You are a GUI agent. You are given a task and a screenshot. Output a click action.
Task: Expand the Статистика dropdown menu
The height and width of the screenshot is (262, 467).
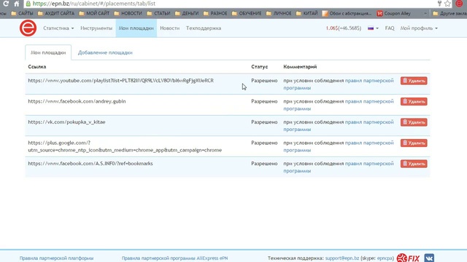[58, 28]
